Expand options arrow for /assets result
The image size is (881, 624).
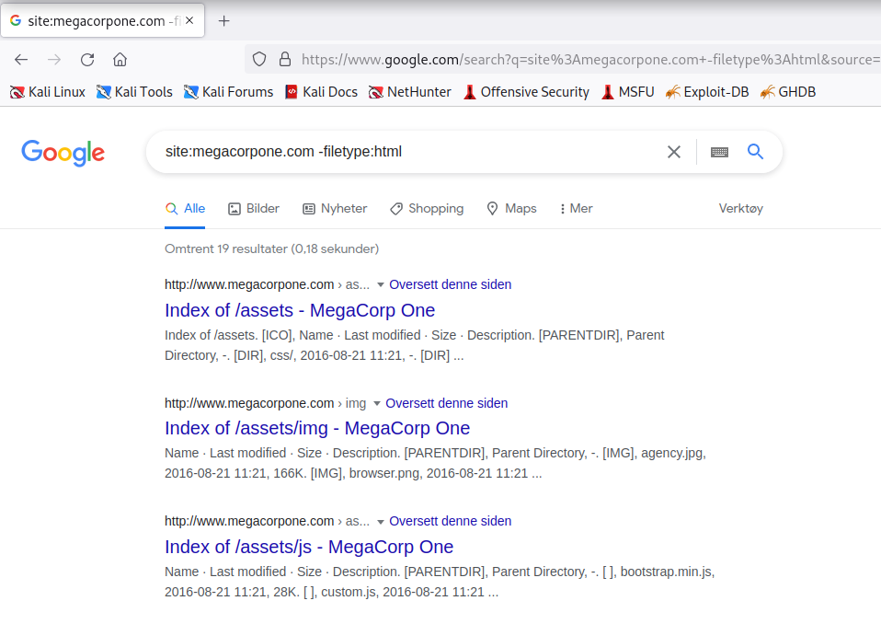(381, 285)
